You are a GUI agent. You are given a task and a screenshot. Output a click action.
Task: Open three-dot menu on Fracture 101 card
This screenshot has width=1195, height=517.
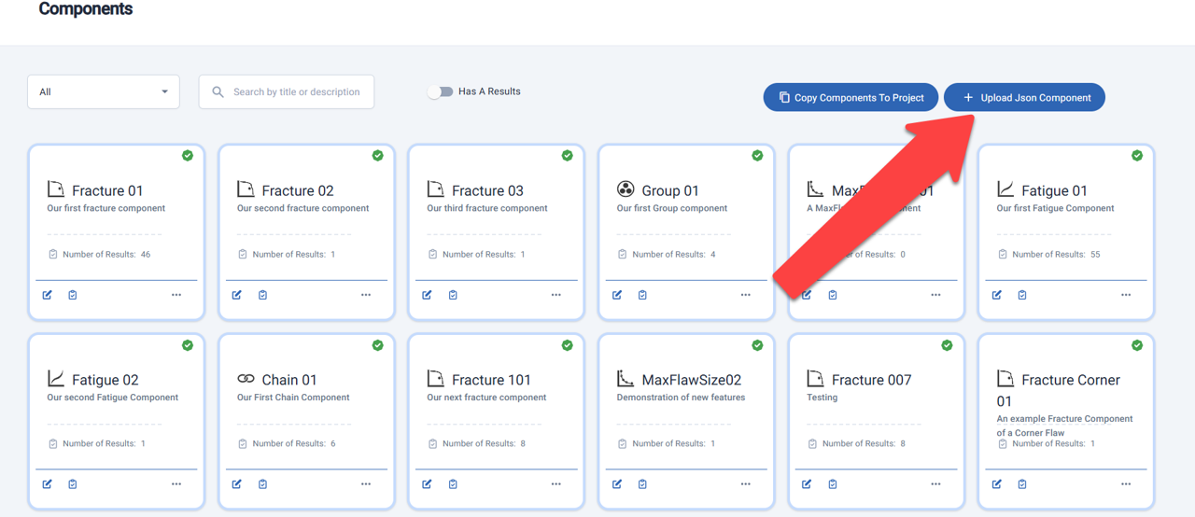tap(556, 484)
